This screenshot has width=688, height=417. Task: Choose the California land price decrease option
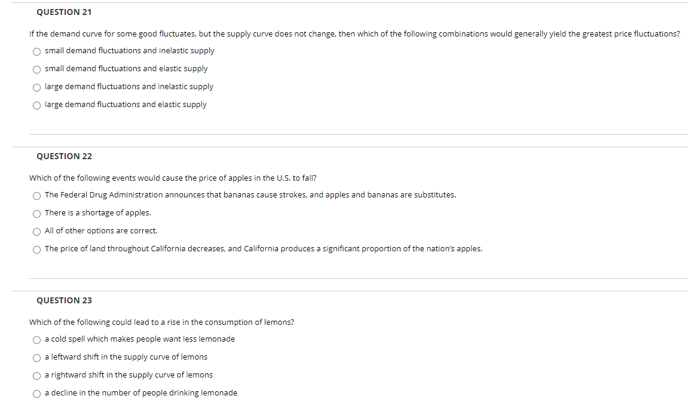36,249
